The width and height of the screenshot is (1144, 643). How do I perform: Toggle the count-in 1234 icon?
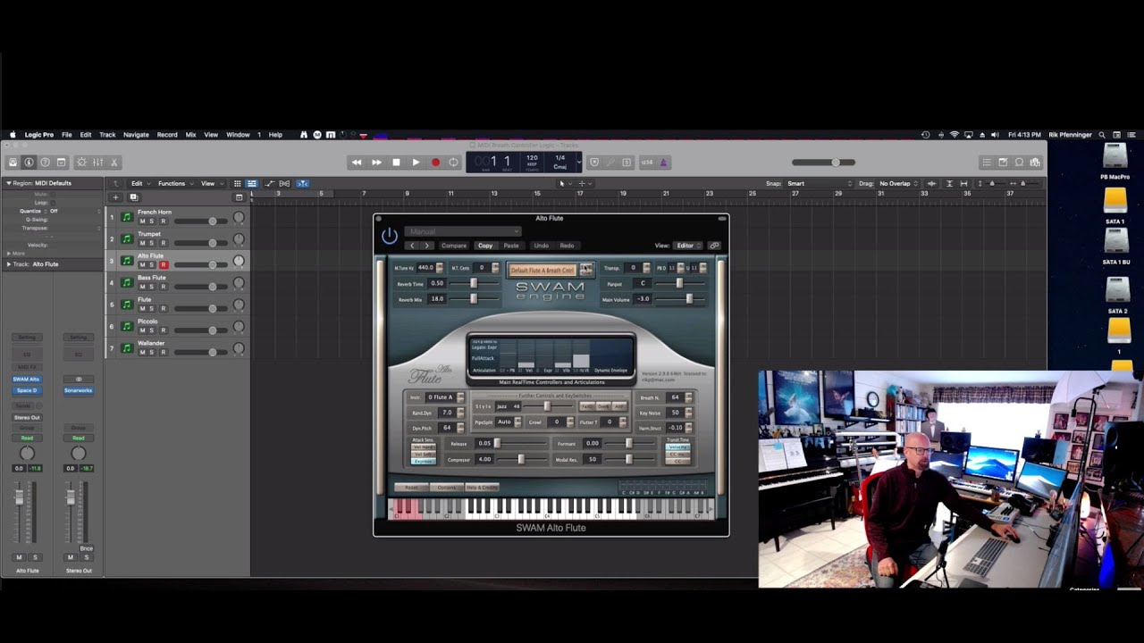click(x=647, y=163)
